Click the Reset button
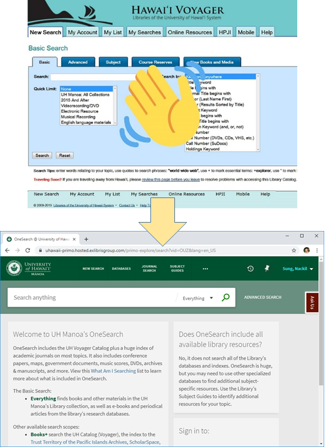Screen dimensions: 326x447 (65, 156)
